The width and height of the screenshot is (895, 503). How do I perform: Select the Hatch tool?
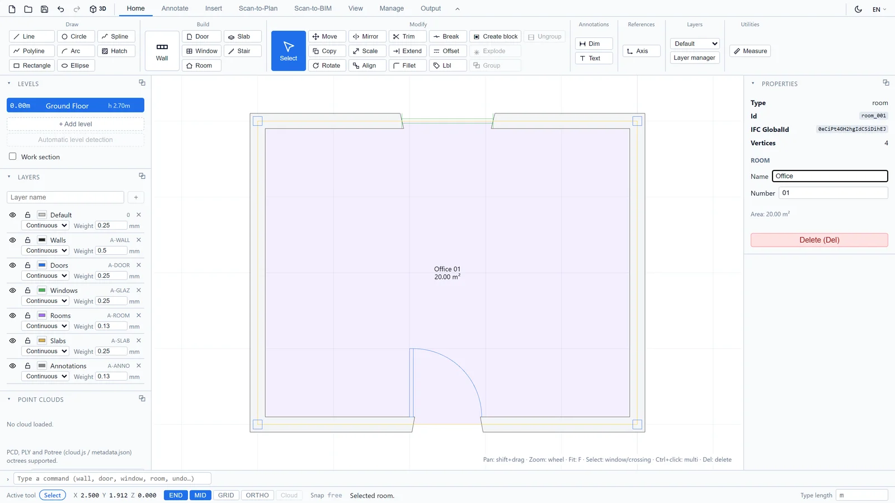[116, 51]
